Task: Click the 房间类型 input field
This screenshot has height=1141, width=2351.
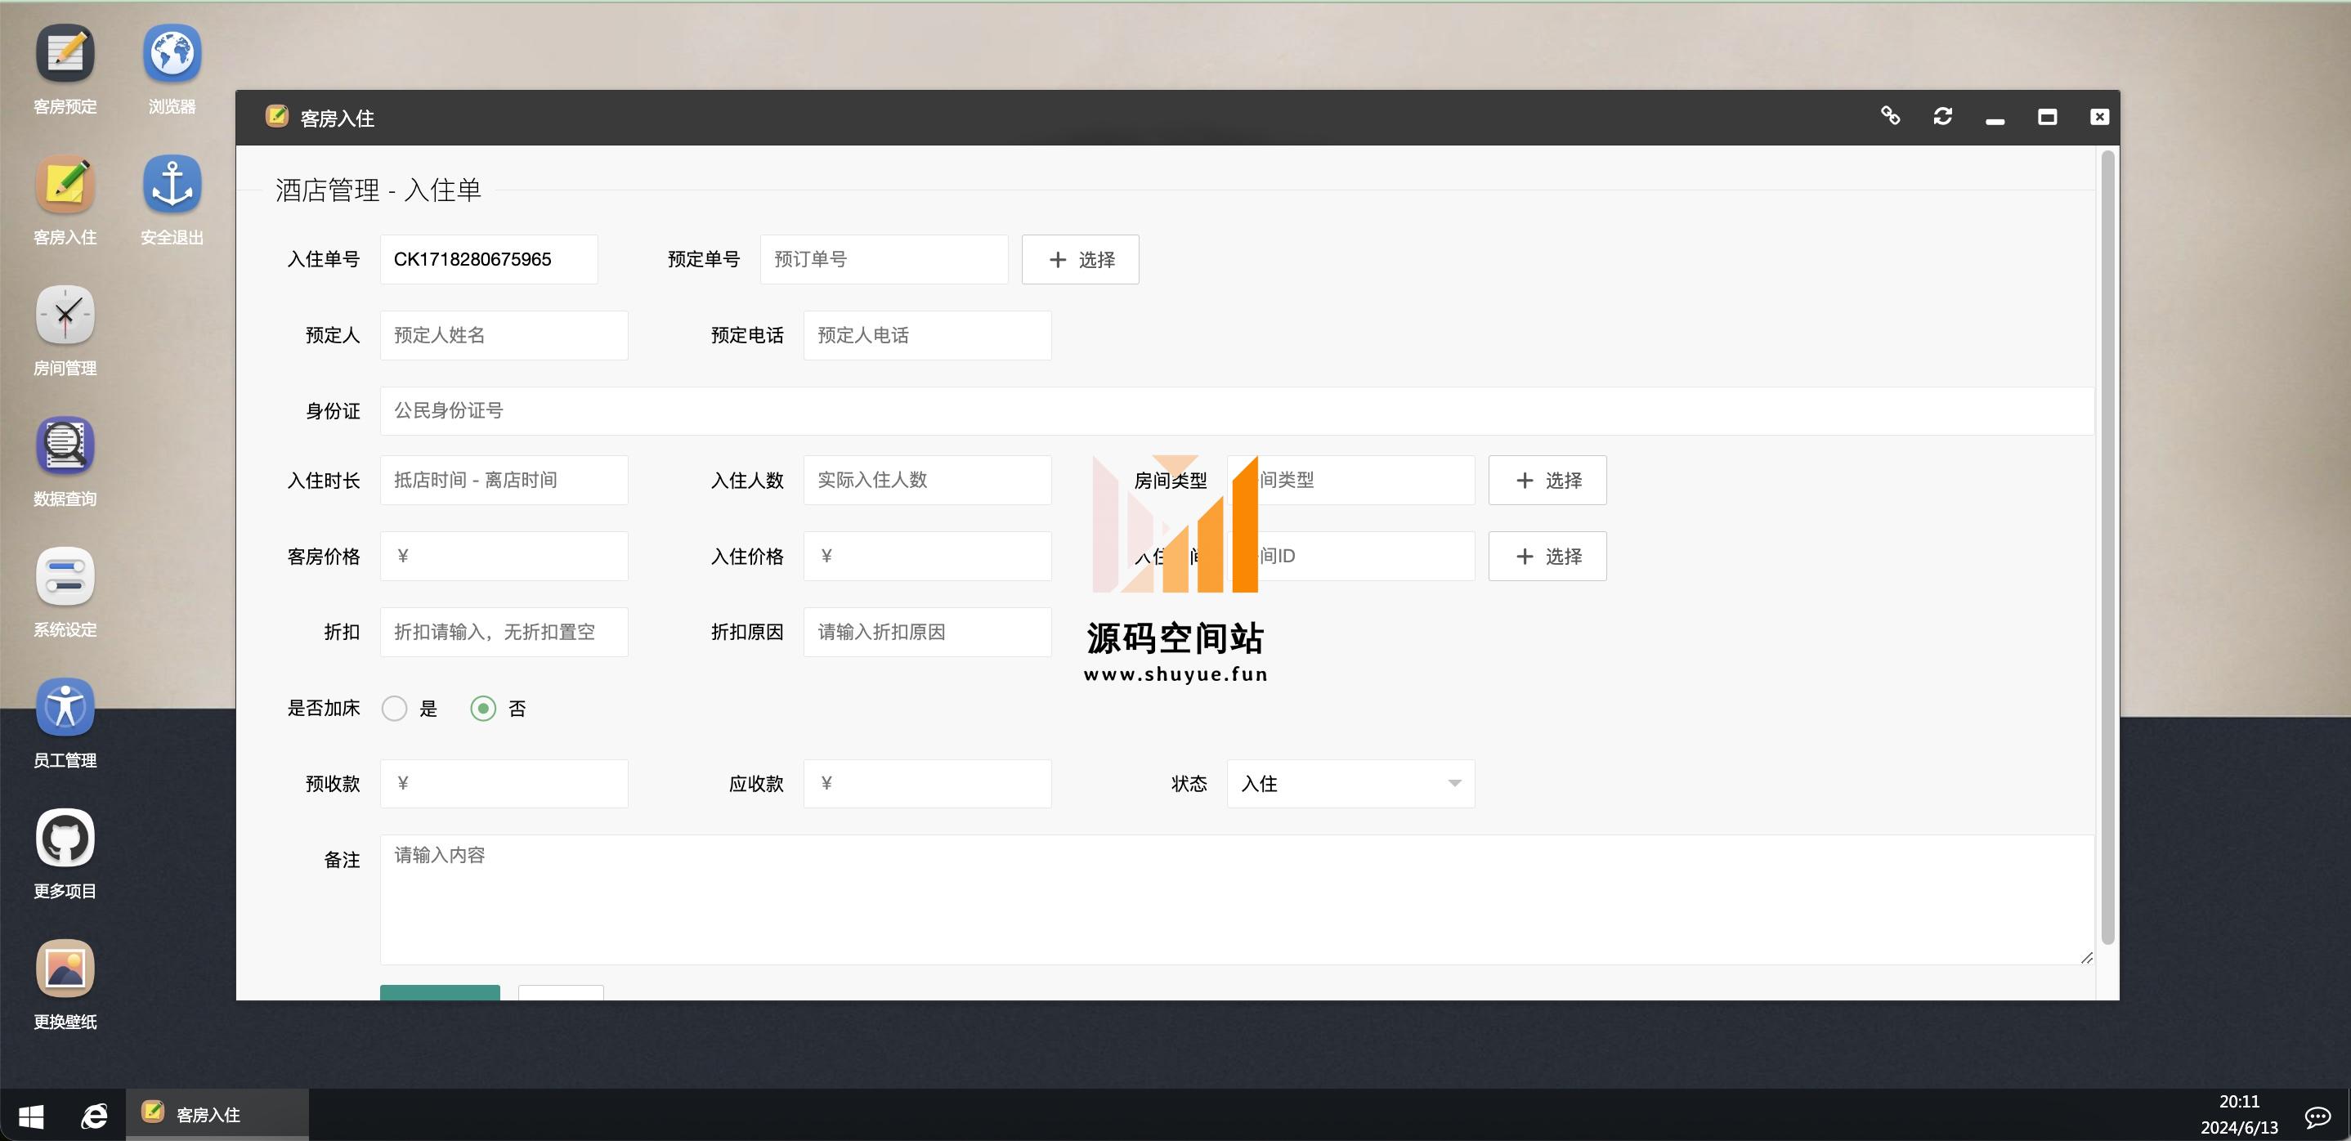Action: (1350, 480)
